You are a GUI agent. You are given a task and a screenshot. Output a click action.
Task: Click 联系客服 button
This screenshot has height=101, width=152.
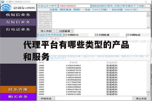pyautogui.click(x=18, y=89)
